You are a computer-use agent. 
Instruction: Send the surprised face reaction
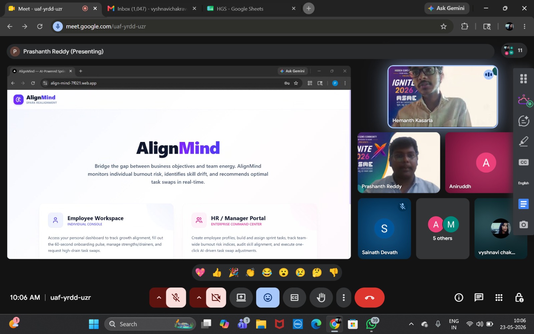tap(284, 273)
